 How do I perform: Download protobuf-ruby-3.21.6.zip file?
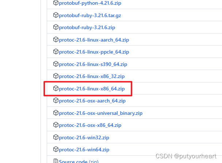tap(87, 27)
